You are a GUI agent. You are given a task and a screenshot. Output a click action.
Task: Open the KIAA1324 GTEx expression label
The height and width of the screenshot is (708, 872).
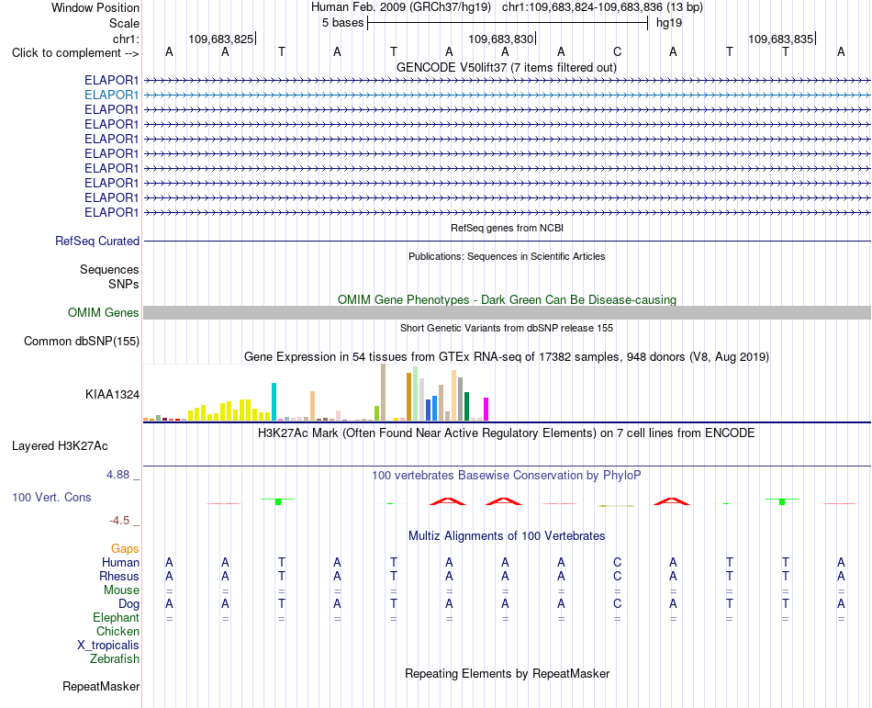point(112,394)
